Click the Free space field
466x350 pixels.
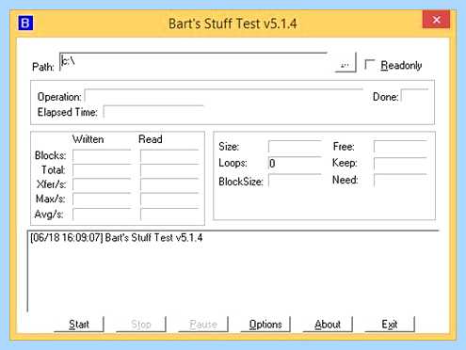tap(400, 147)
